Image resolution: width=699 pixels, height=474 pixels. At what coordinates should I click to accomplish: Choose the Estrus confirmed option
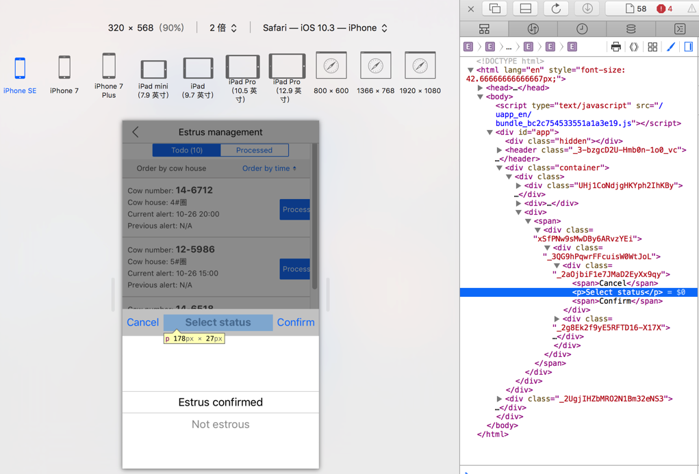220,402
